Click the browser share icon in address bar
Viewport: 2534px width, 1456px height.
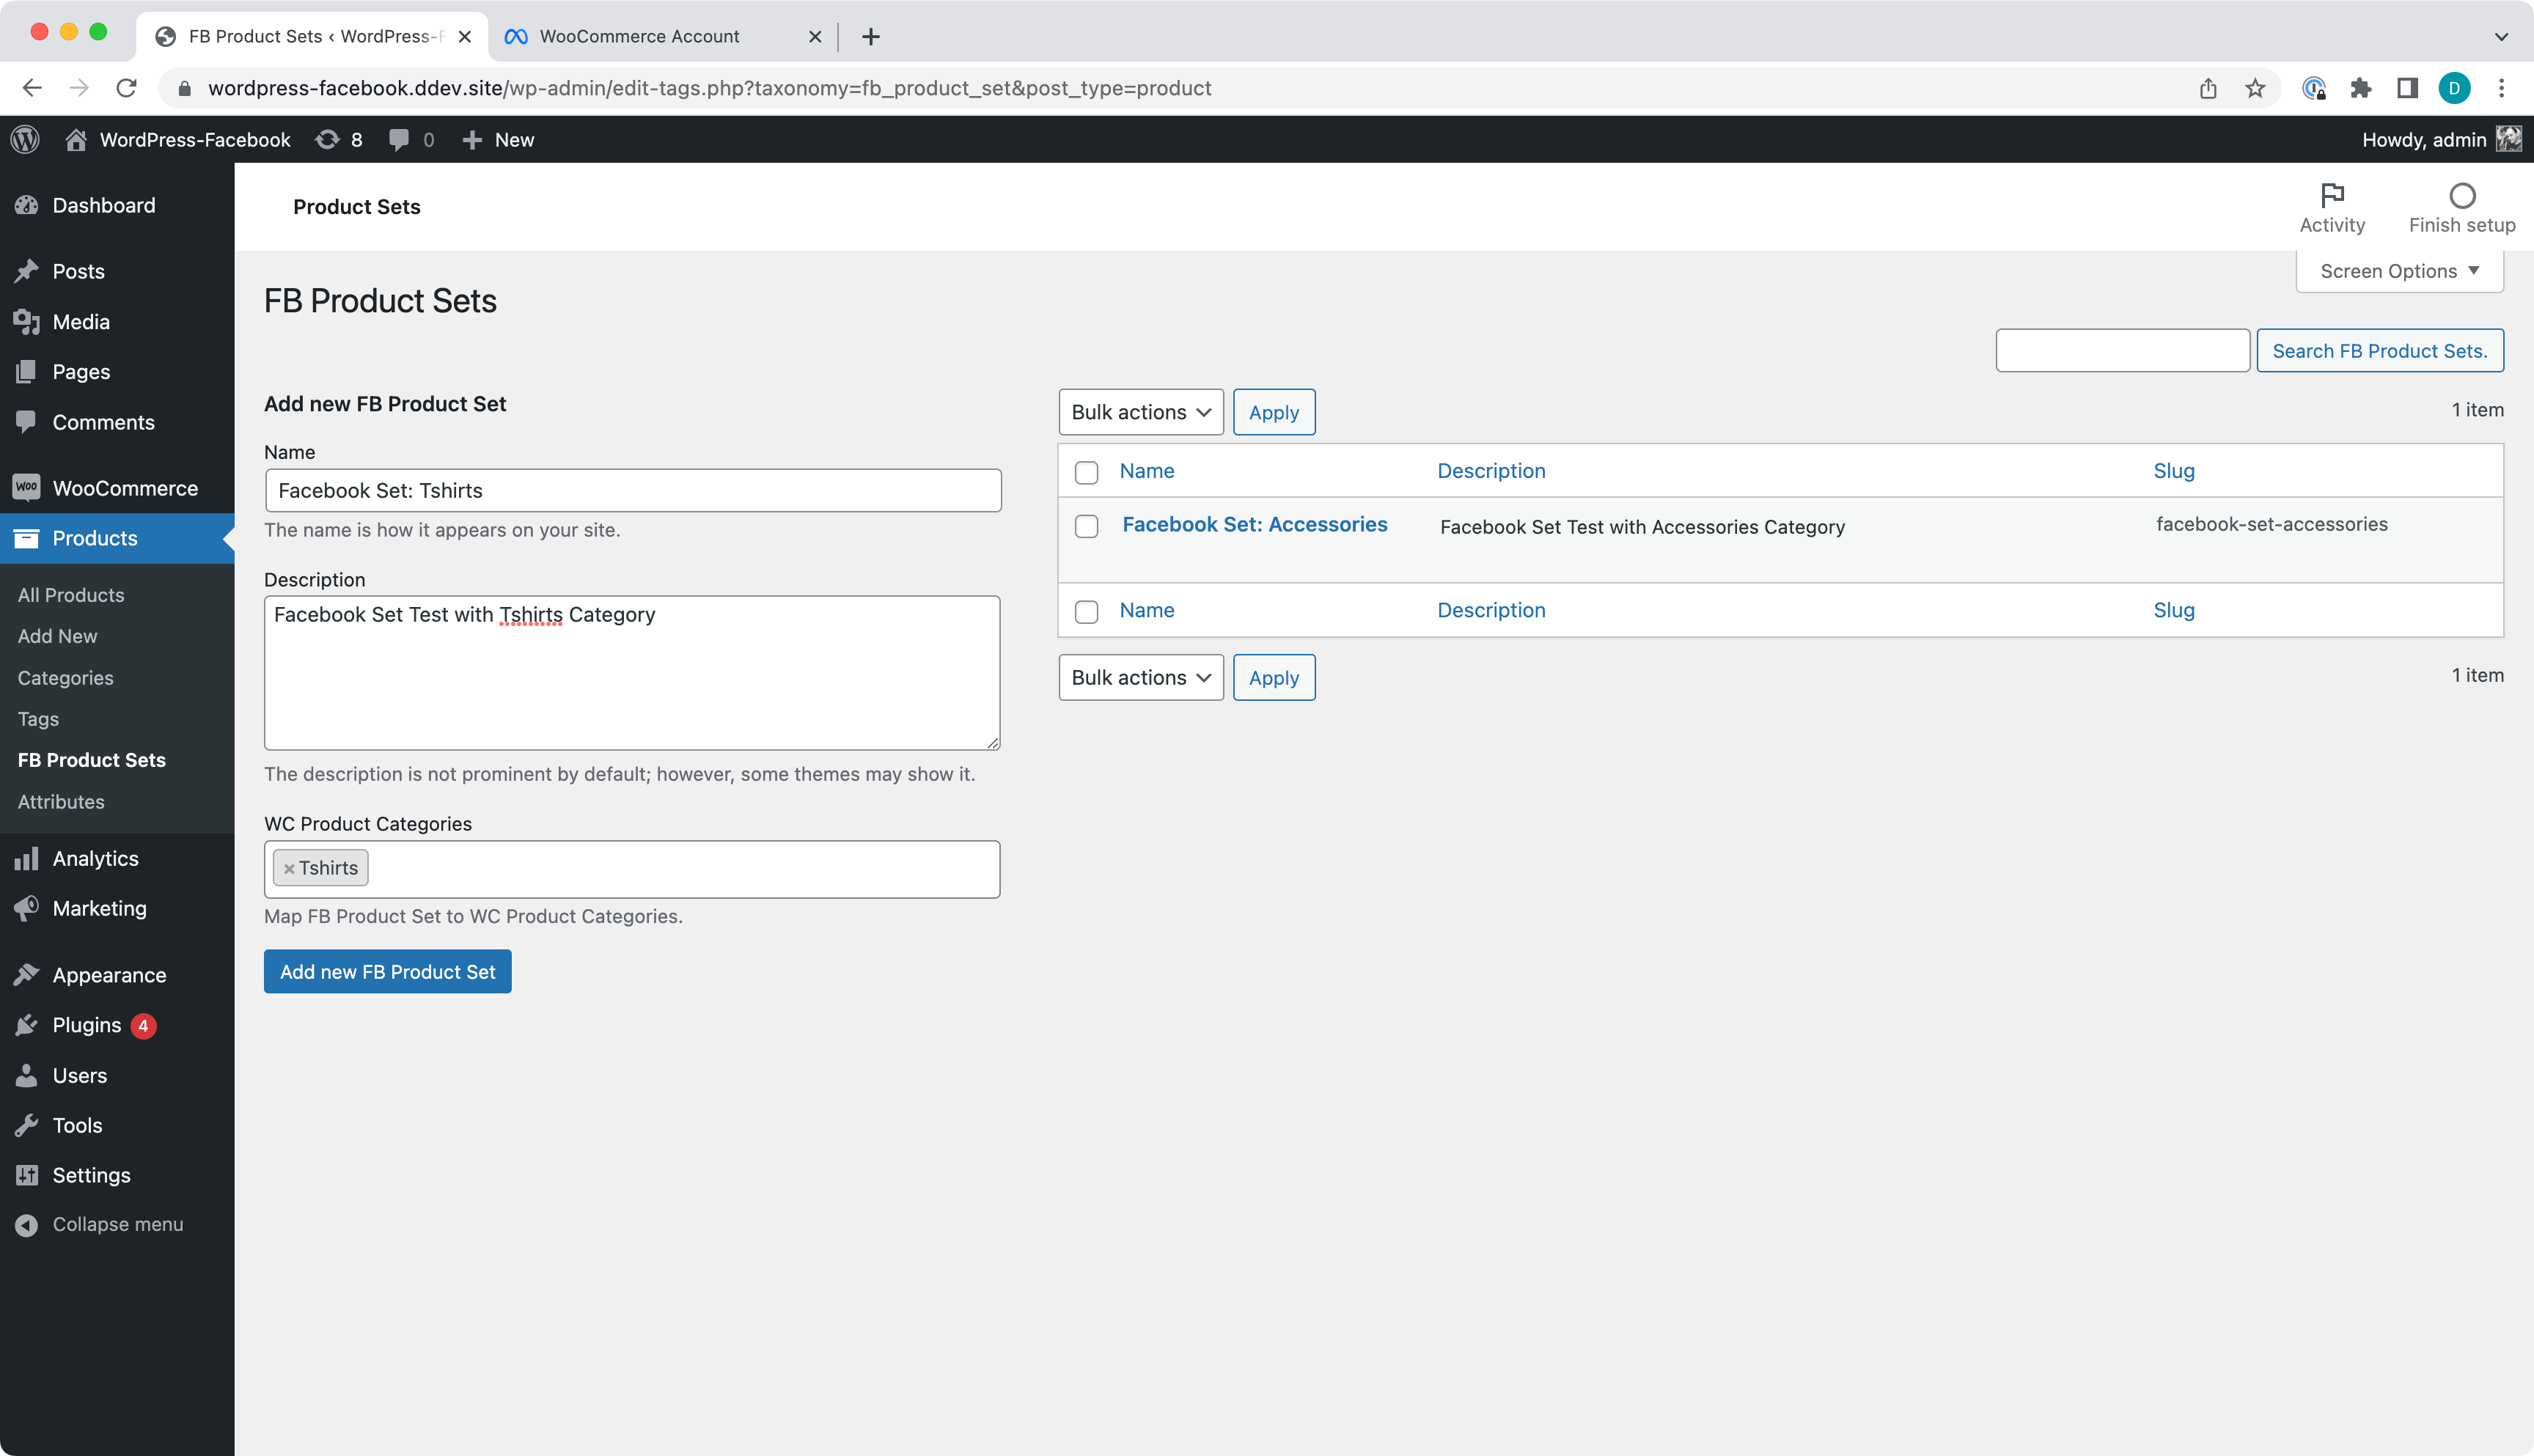click(2208, 88)
